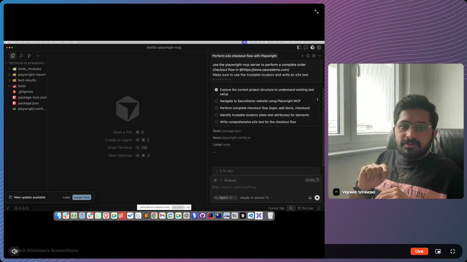
Task: Click Write comprehensive e2e test to-do circle
Action: 216,122
